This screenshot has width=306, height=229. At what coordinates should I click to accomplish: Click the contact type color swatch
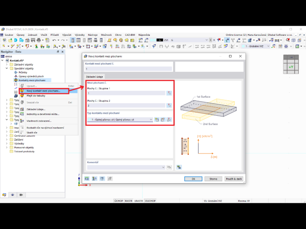click(89, 120)
